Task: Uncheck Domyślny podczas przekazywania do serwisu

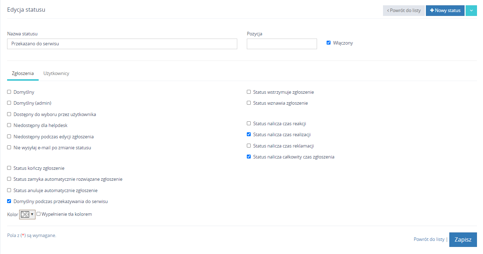Action: (9, 201)
